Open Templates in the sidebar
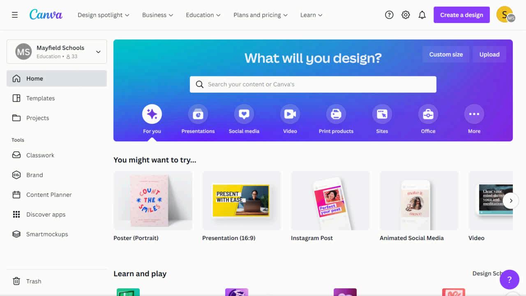This screenshot has width=526, height=296. 57,98
